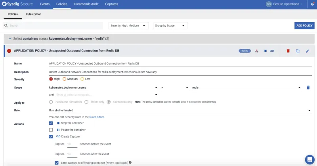Viewport: 317px width, 166px height.
Task: Remove the scope row with blue trash icon
Action: pos(308,88)
